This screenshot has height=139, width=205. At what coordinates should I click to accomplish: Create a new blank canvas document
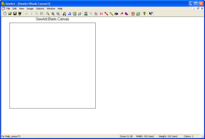click(x=5, y=14)
